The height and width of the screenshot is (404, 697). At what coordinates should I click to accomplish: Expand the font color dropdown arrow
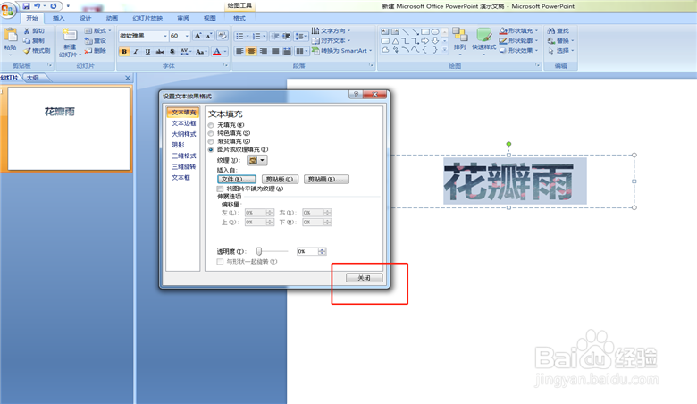pyautogui.click(x=225, y=52)
